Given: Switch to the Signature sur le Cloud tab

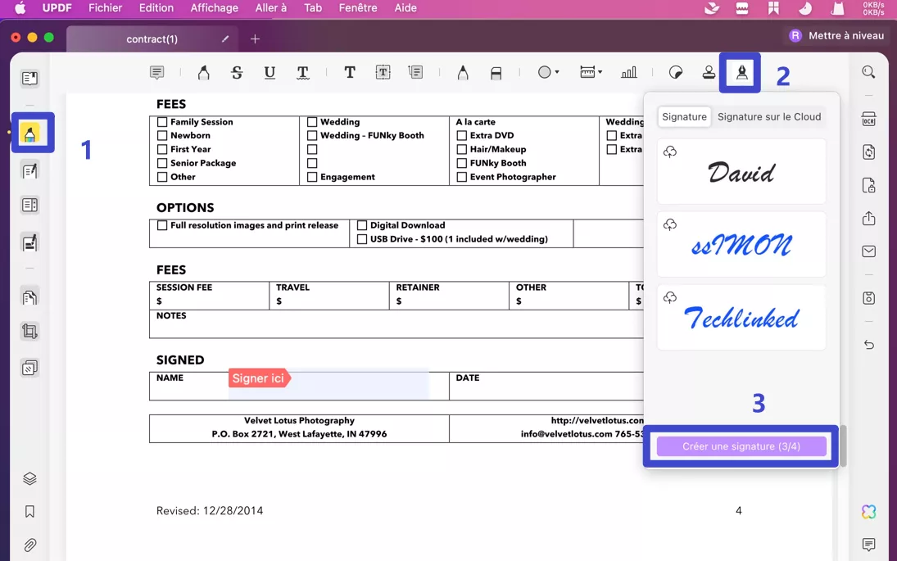Looking at the screenshot, I should tap(769, 116).
